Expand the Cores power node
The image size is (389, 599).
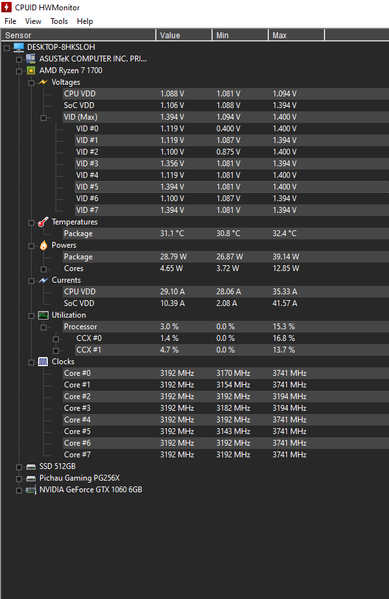tap(43, 269)
